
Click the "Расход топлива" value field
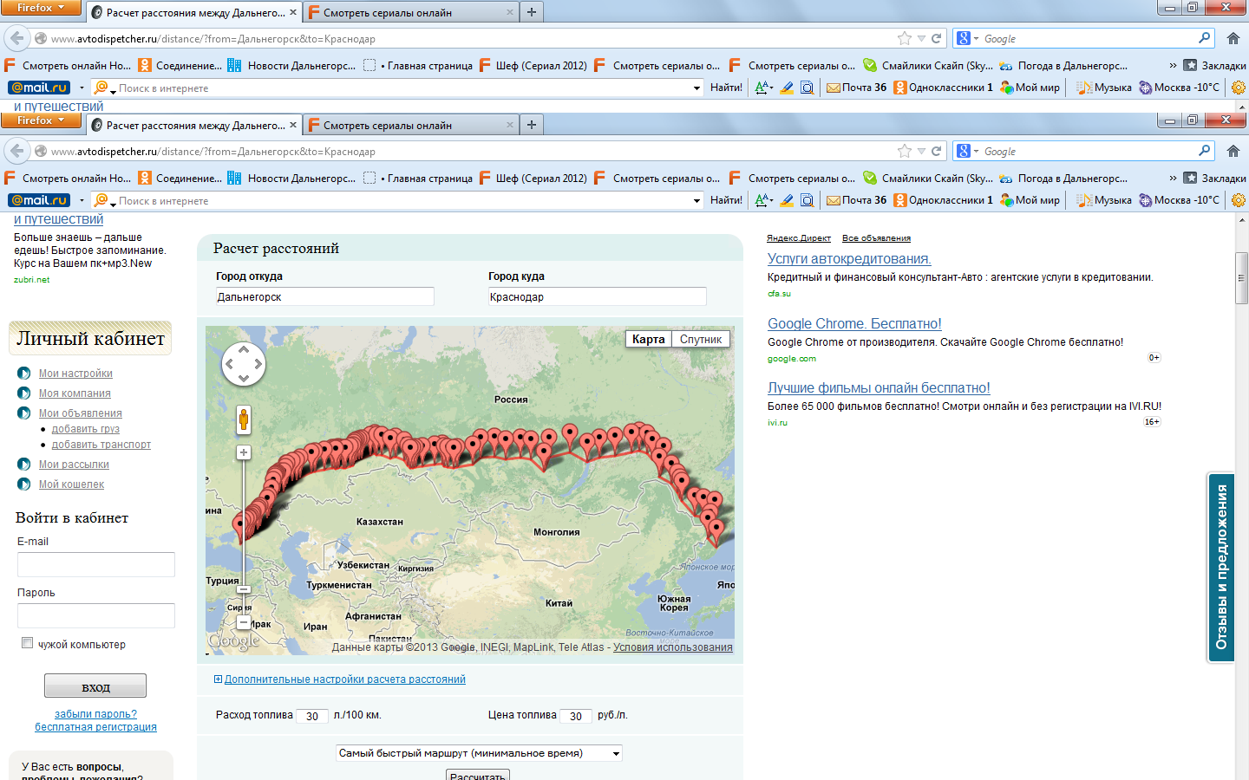pos(312,716)
